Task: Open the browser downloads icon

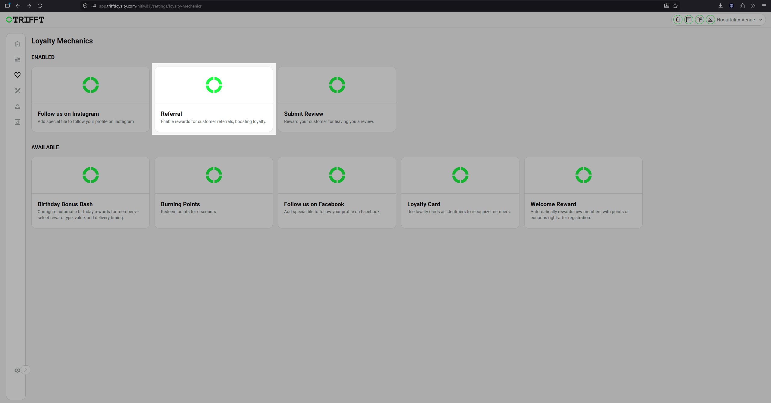Action: 720,6
